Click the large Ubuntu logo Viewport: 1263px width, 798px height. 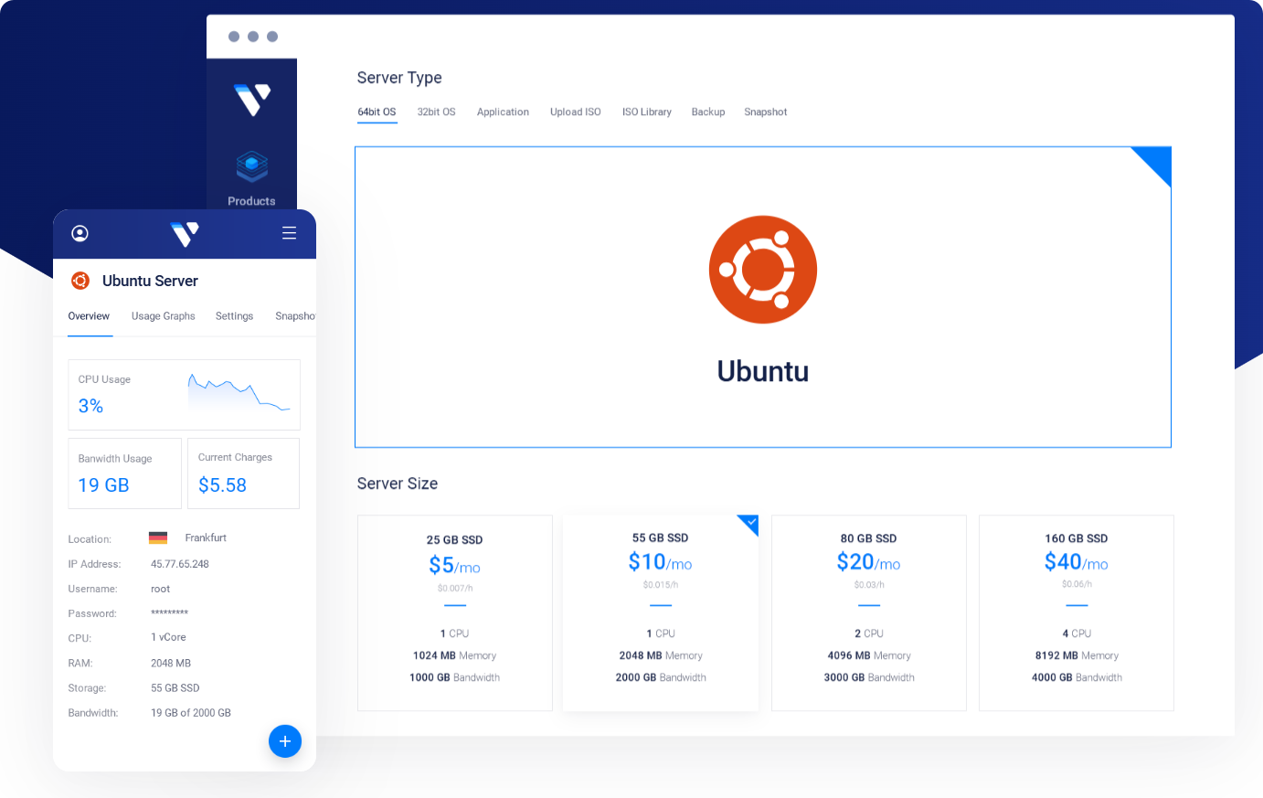(x=762, y=270)
